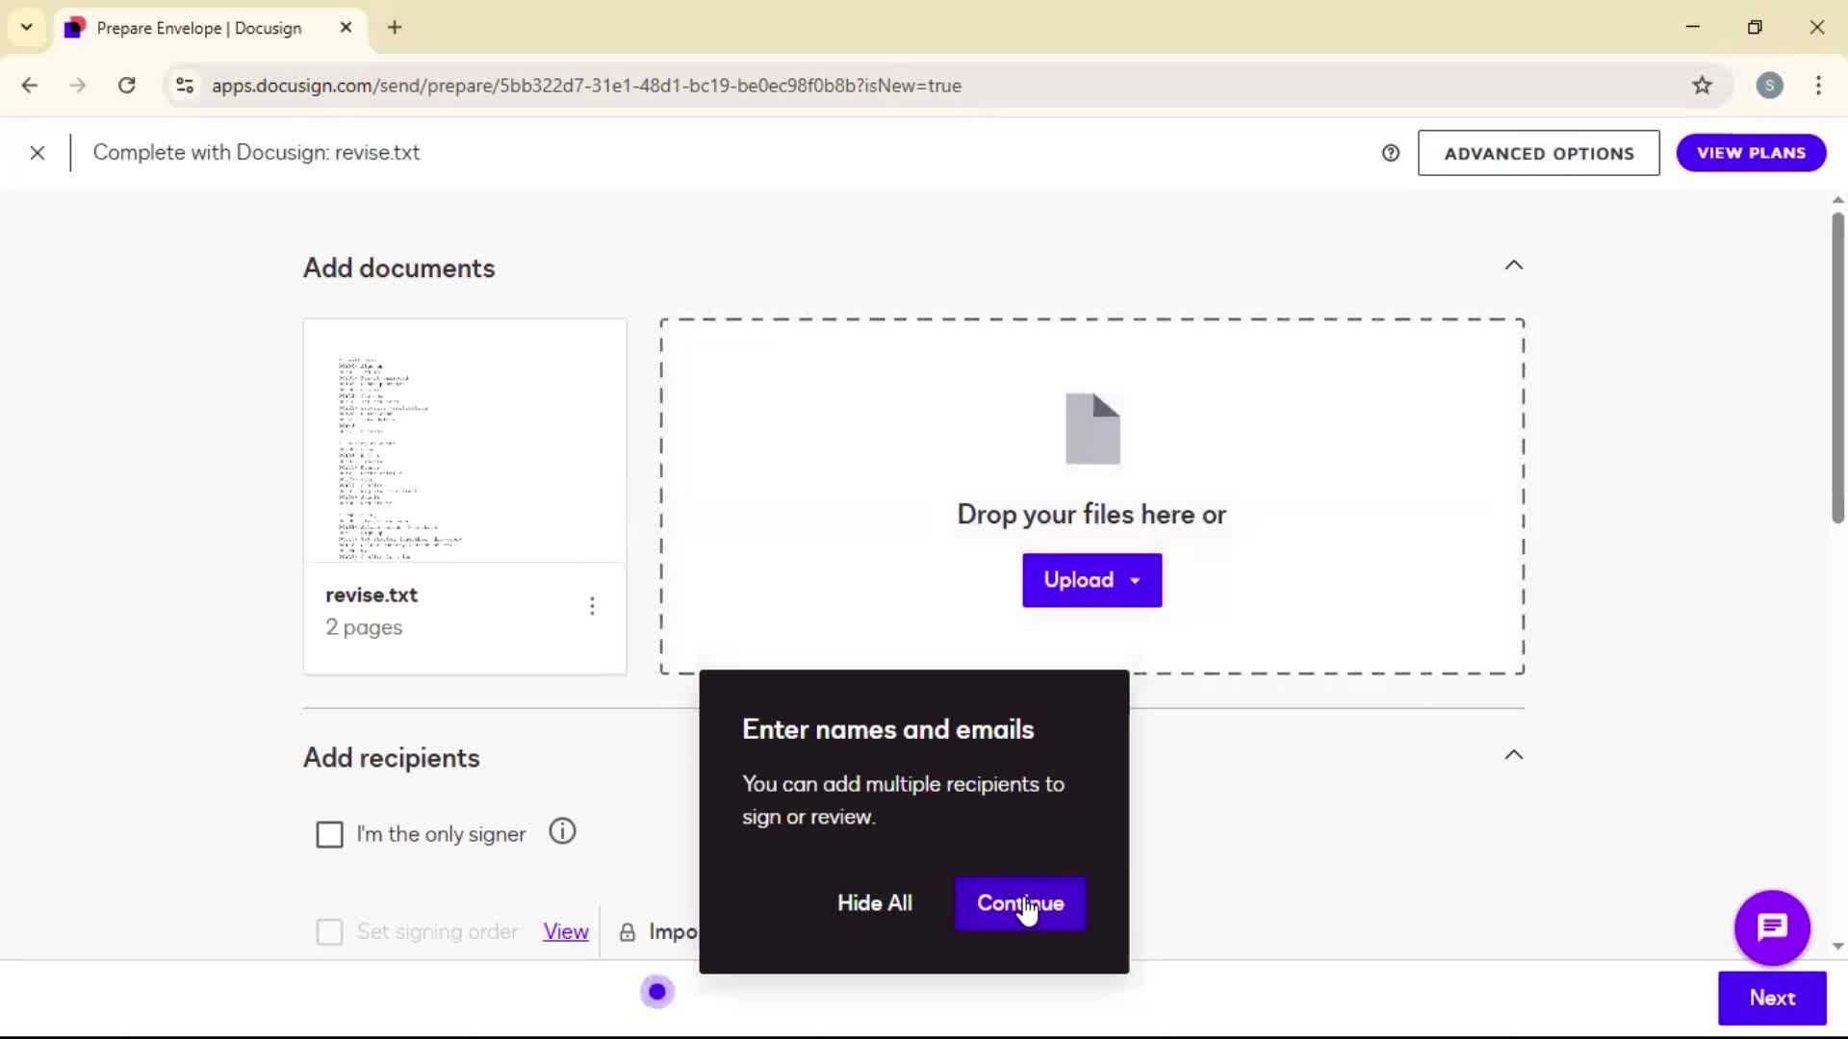Open the revise.txt three-dot menu

(592, 606)
